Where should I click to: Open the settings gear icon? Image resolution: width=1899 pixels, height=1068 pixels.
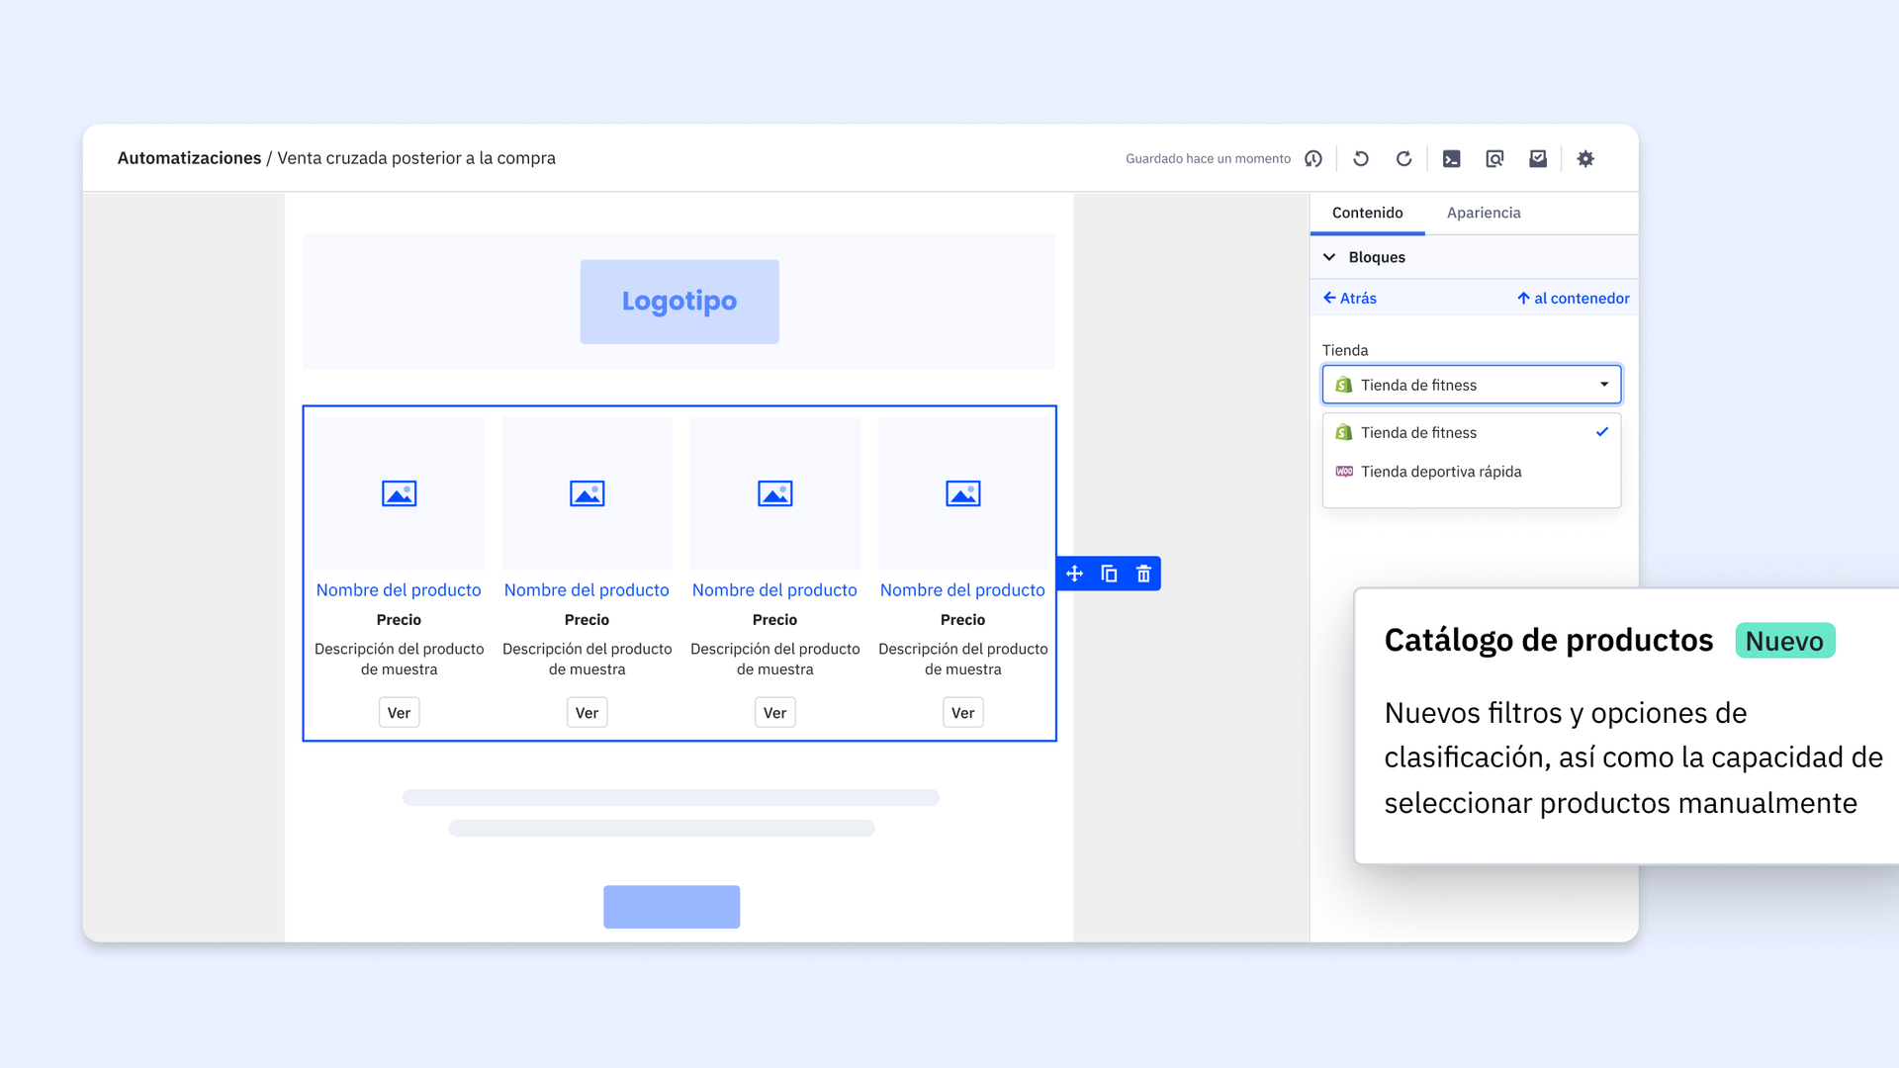[x=1585, y=158]
